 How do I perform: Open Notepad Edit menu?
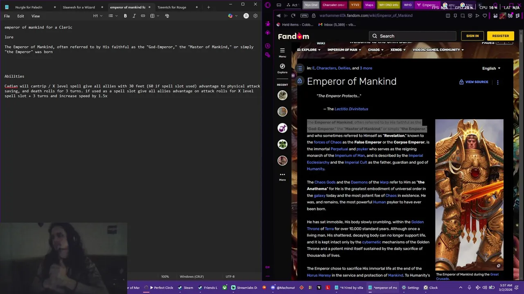point(20,16)
